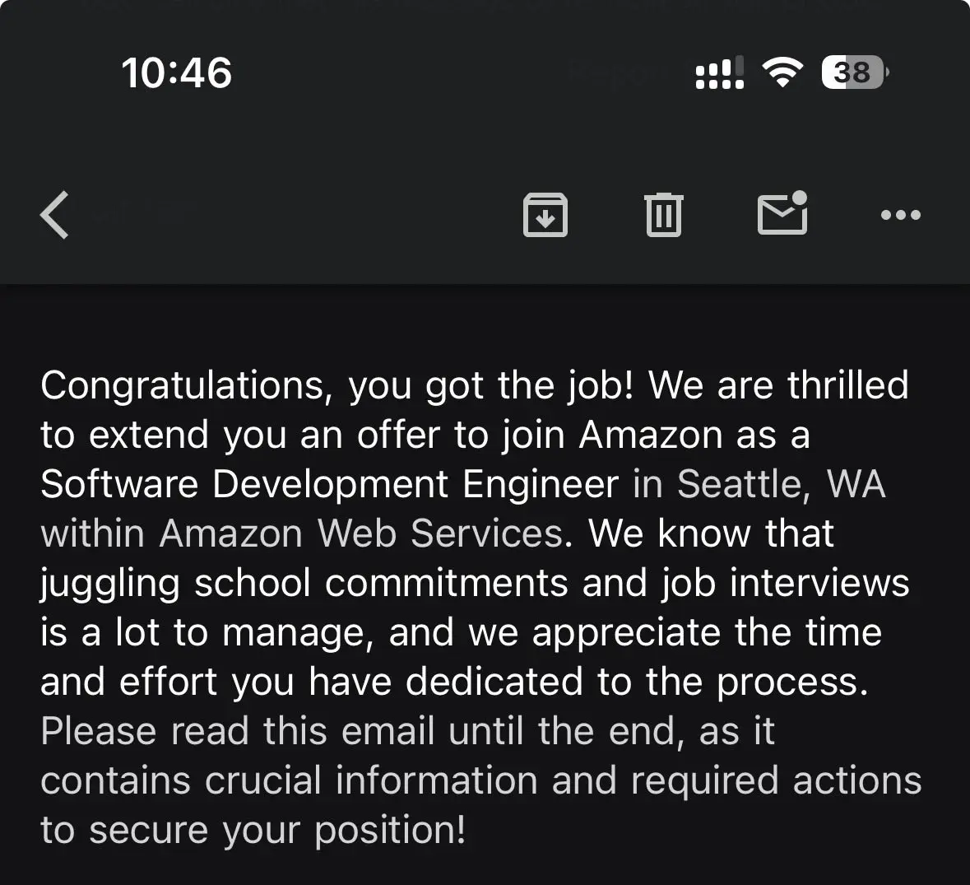The width and height of the screenshot is (970, 885).
Task: Click the 'Software Development Engineer' job title text
Action: click(x=329, y=484)
